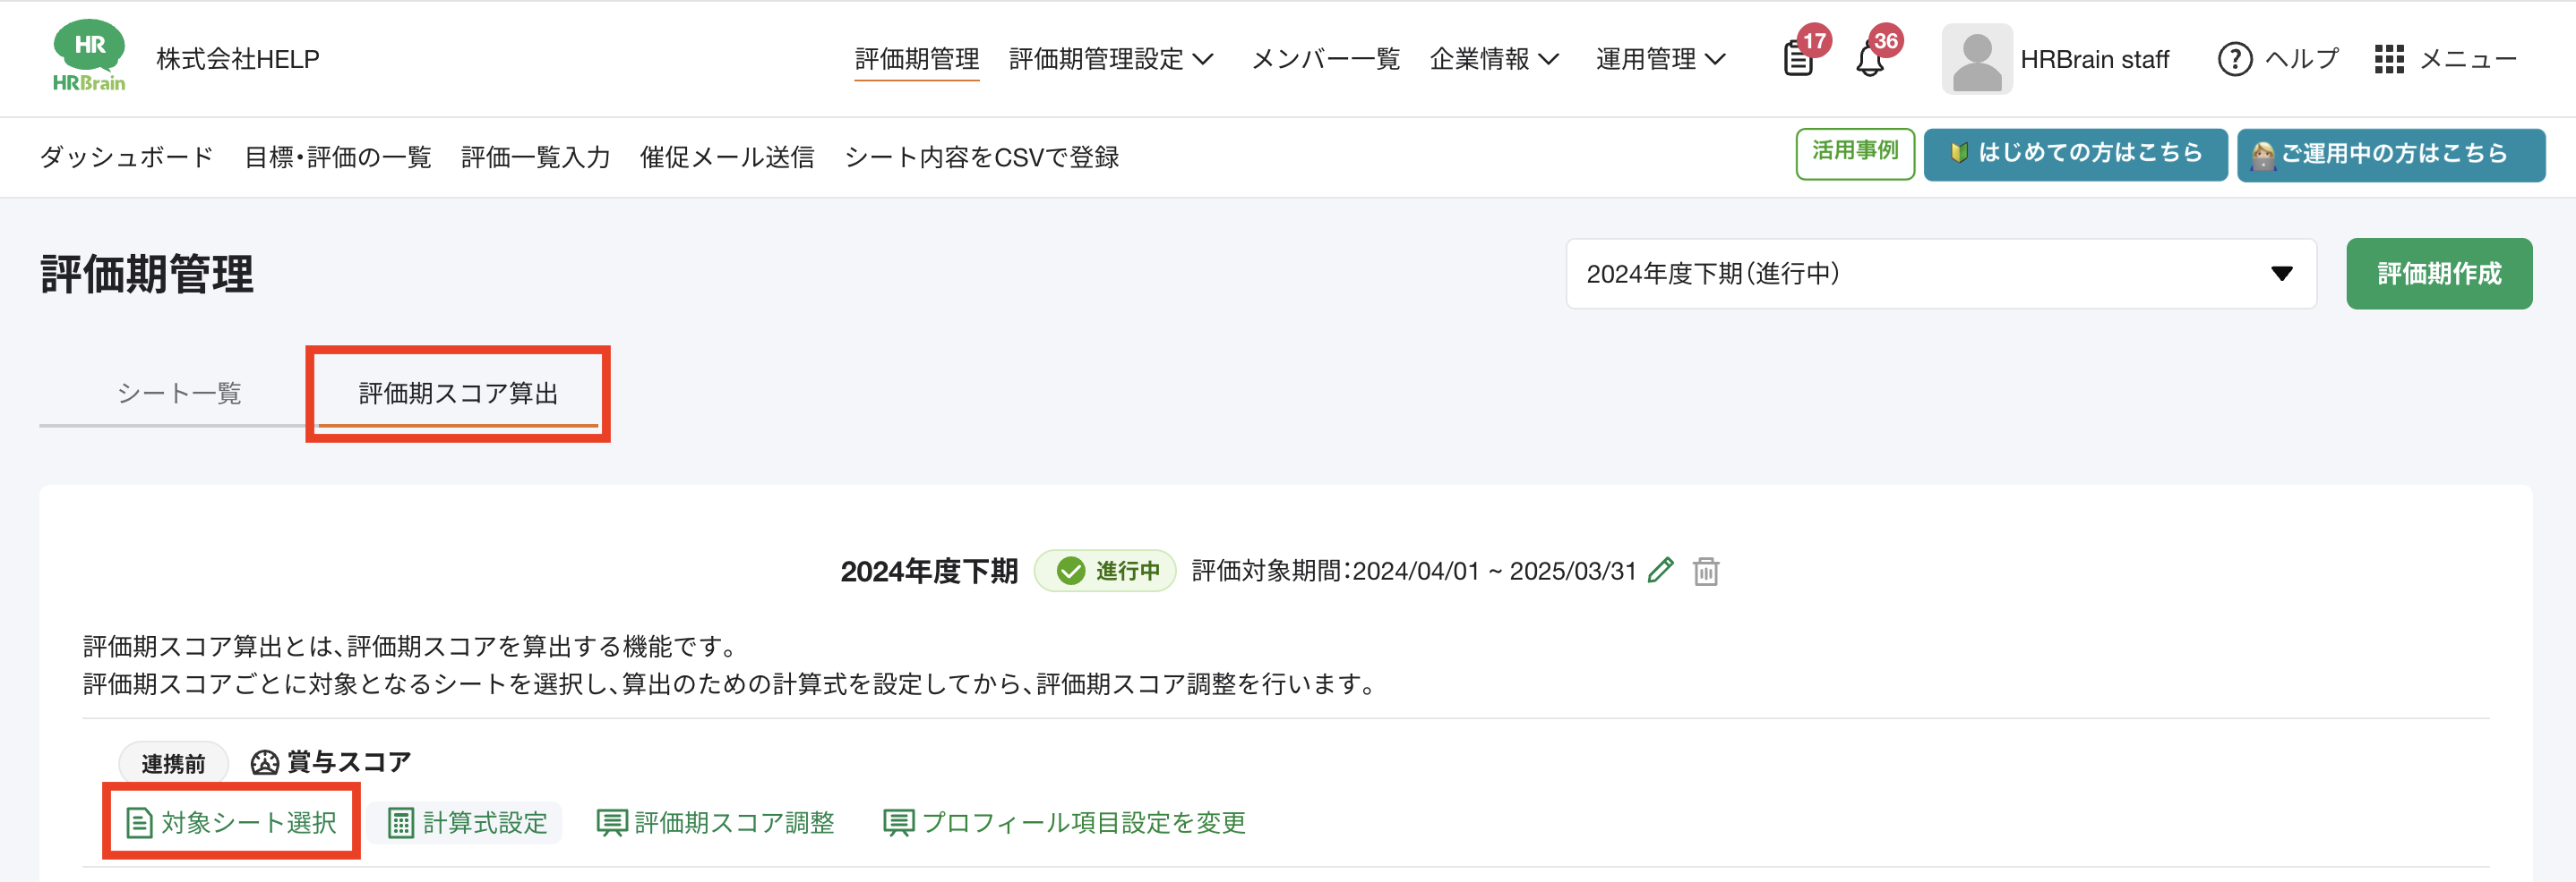Image resolution: width=2576 pixels, height=882 pixels.
Task: Open the notification bell icon
Action: (x=1869, y=60)
